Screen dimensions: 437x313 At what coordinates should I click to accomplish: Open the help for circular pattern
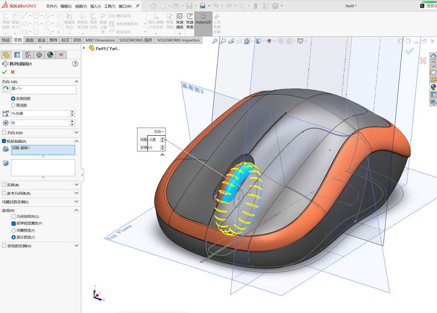75,64
